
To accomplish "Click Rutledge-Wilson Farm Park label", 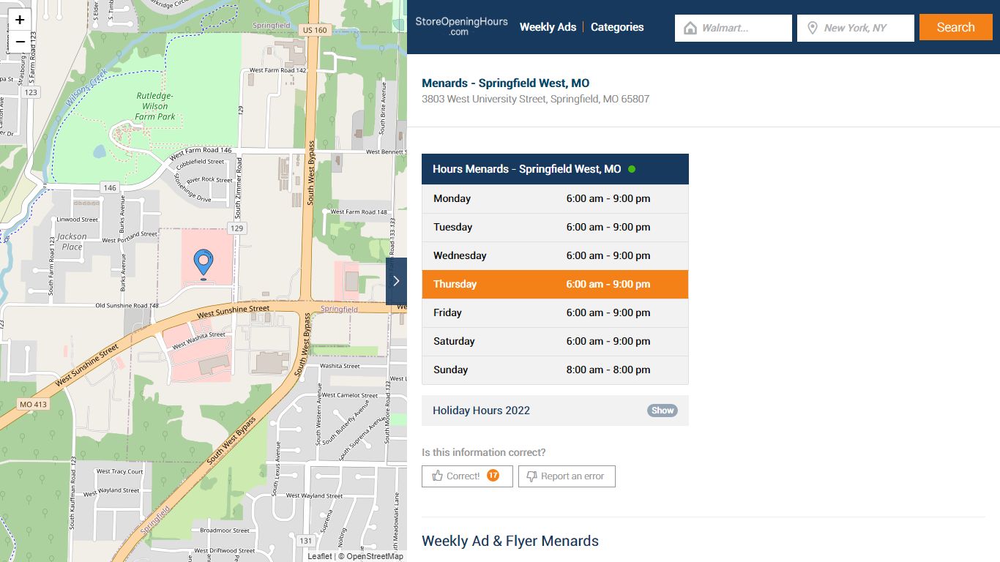I will [x=155, y=106].
